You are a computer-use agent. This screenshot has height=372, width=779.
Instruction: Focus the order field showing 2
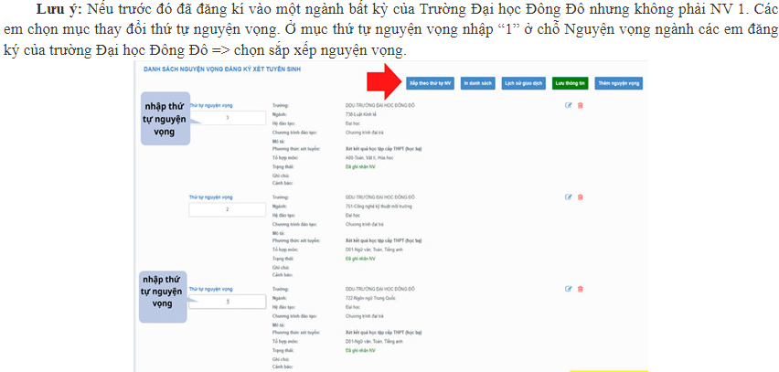coord(227,209)
